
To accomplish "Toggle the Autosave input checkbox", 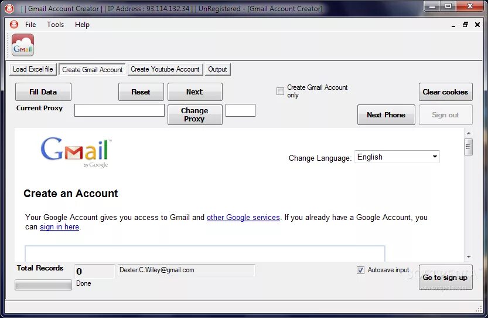I will (360, 270).
